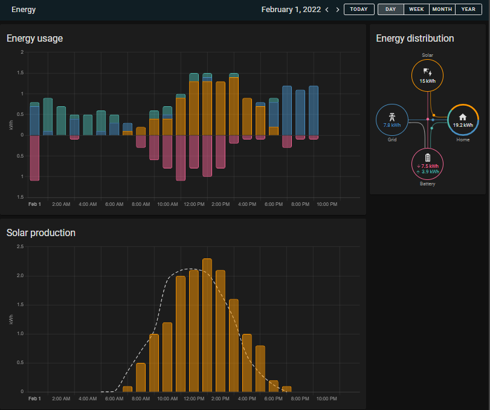Image resolution: width=490 pixels, height=410 pixels.
Task: Click the tallest solar production bar
Action: (207, 326)
